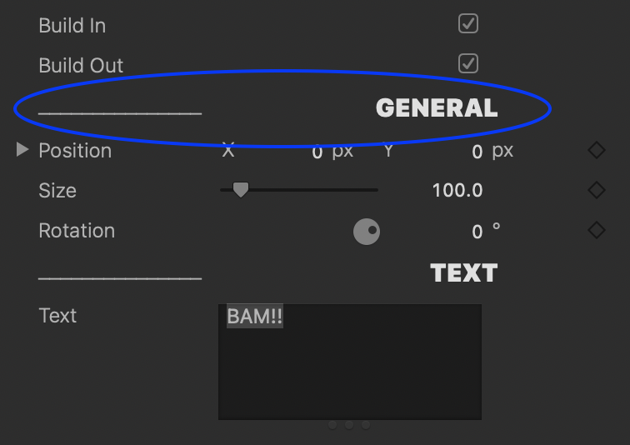Toggle the Build In checkbox

[468, 24]
